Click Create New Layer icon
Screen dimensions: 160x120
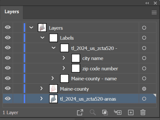coord(131,113)
